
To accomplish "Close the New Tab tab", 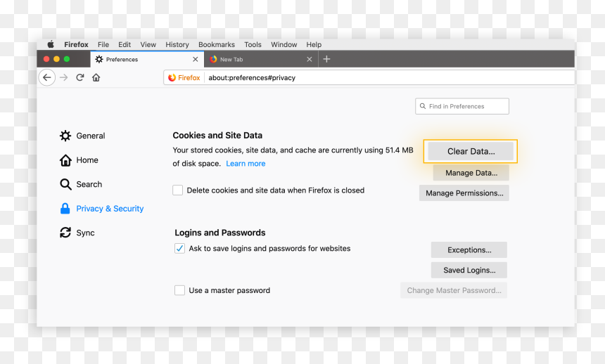I will point(309,59).
